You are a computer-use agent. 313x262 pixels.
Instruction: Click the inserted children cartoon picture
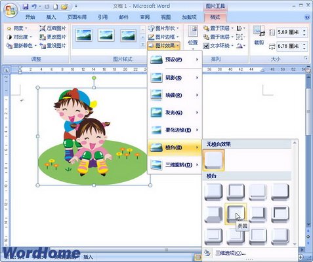[x=94, y=136]
